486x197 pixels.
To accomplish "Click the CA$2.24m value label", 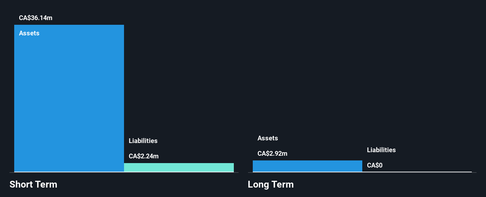I will [x=144, y=156].
